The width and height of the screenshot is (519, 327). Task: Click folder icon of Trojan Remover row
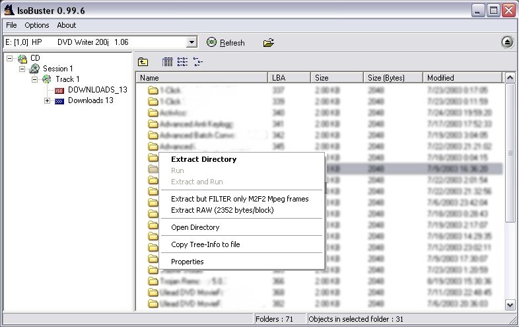pos(153,281)
